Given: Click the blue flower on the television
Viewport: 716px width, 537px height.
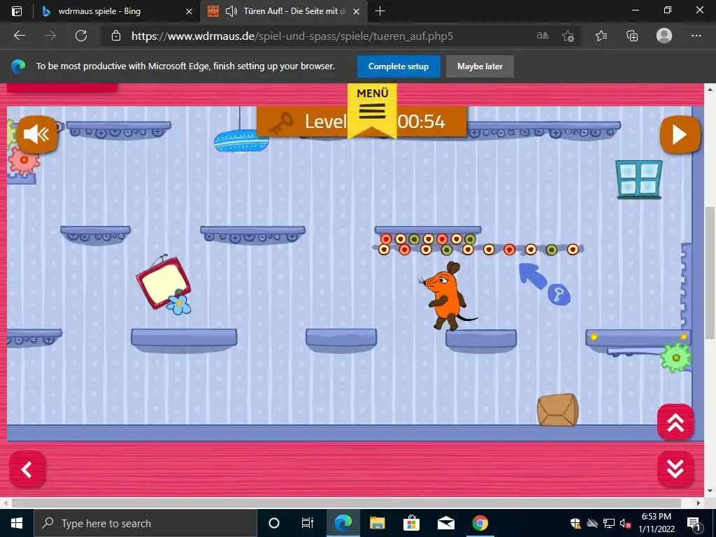Looking at the screenshot, I should click(x=179, y=304).
